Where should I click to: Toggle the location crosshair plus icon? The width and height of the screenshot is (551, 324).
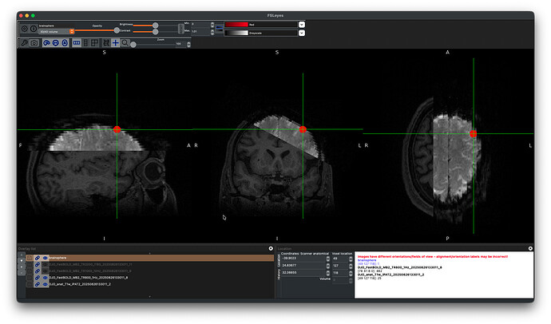[115, 42]
